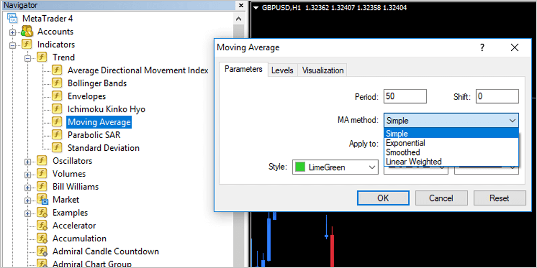Choose Exponential in MA method list
This screenshot has height=268, width=537.
(x=452, y=142)
